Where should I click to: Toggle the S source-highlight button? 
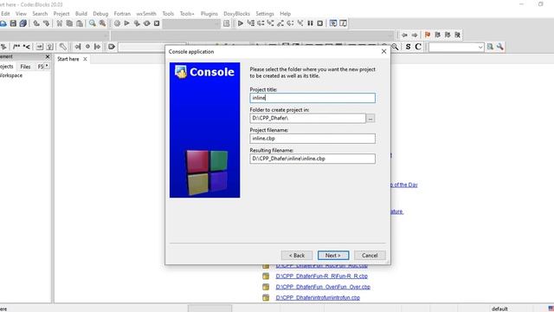(x=408, y=47)
